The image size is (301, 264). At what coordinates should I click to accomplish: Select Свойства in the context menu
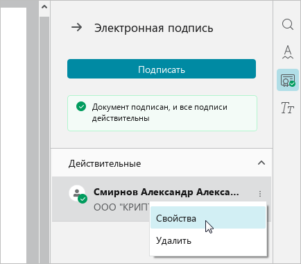pos(208,218)
